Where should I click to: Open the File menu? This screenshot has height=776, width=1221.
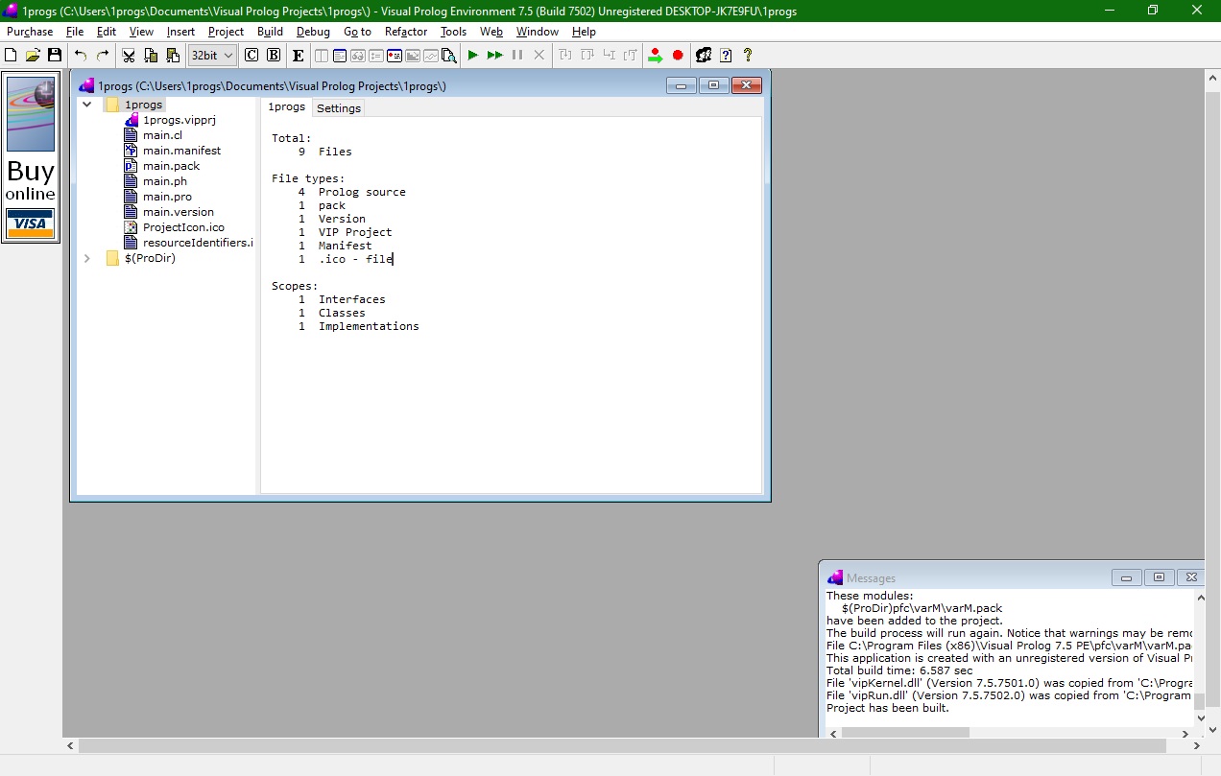[75, 32]
